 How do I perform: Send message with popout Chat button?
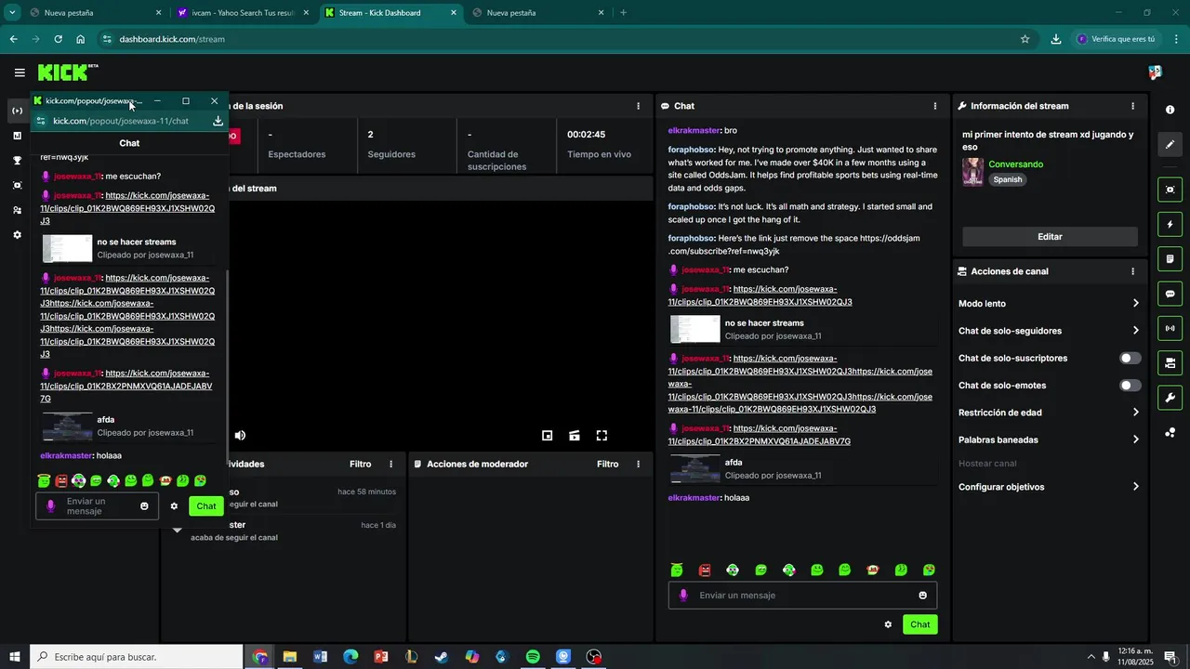[x=206, y=506]
